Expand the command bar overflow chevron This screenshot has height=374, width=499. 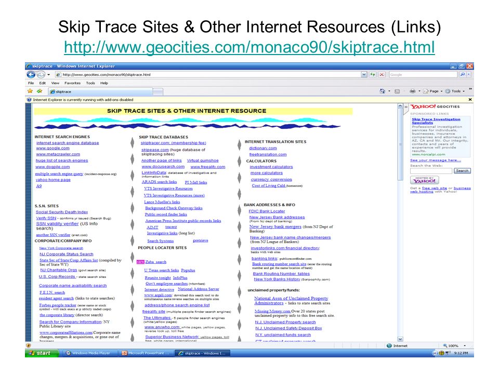pos(470,89)
